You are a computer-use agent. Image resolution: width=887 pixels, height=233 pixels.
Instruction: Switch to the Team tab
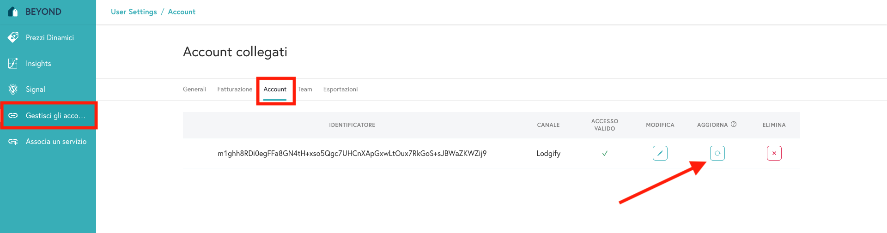pos(305,89)
